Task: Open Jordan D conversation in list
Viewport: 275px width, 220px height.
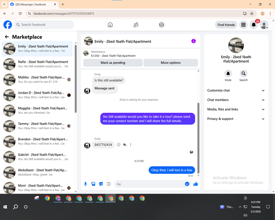Action: pos(37,95)
